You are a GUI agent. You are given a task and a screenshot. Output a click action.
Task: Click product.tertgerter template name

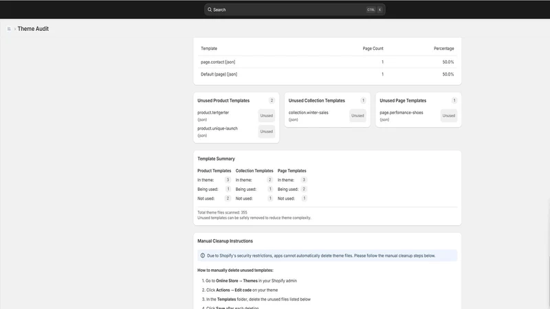click(x=213, y=113)
